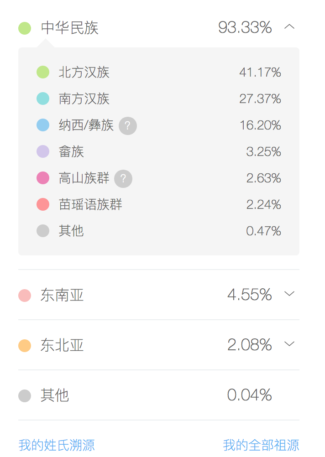
Task: Click the blue 纳西/彝族 color dot
Action: (43, 125)
